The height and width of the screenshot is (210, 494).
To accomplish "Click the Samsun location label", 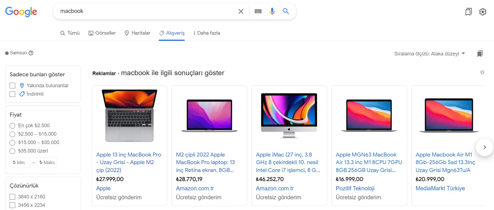I will (18, 53).
